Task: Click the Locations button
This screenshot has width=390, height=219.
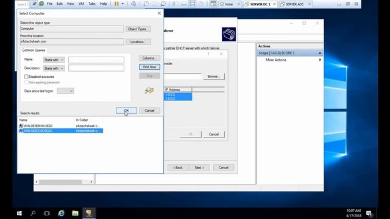Action: (138, 42)
